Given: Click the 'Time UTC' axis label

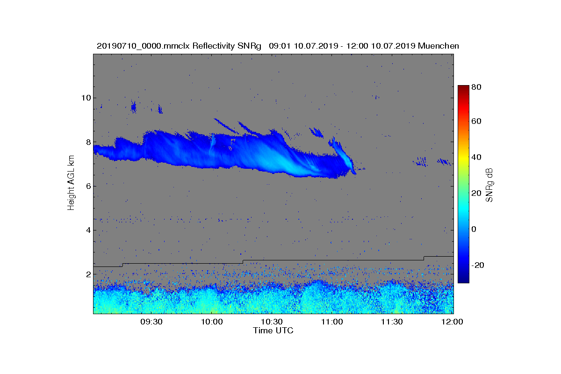Looking at the screenshot, I should pyautogui.click(x=273, y=331).
